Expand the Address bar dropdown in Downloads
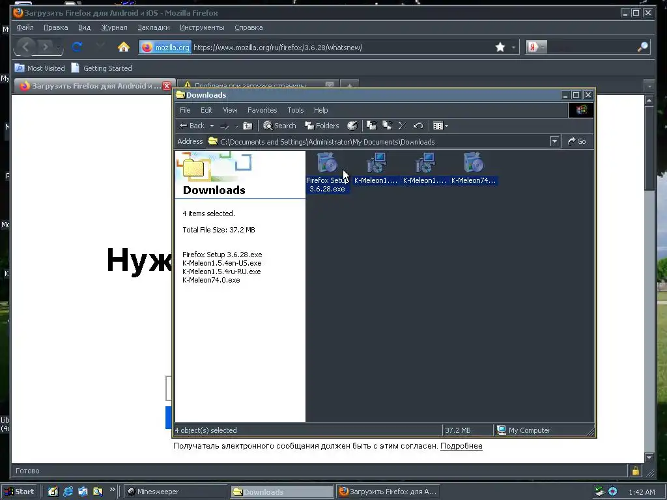Image resolution: width=667 pixels, height=500 pixels. tap(554, 141)
